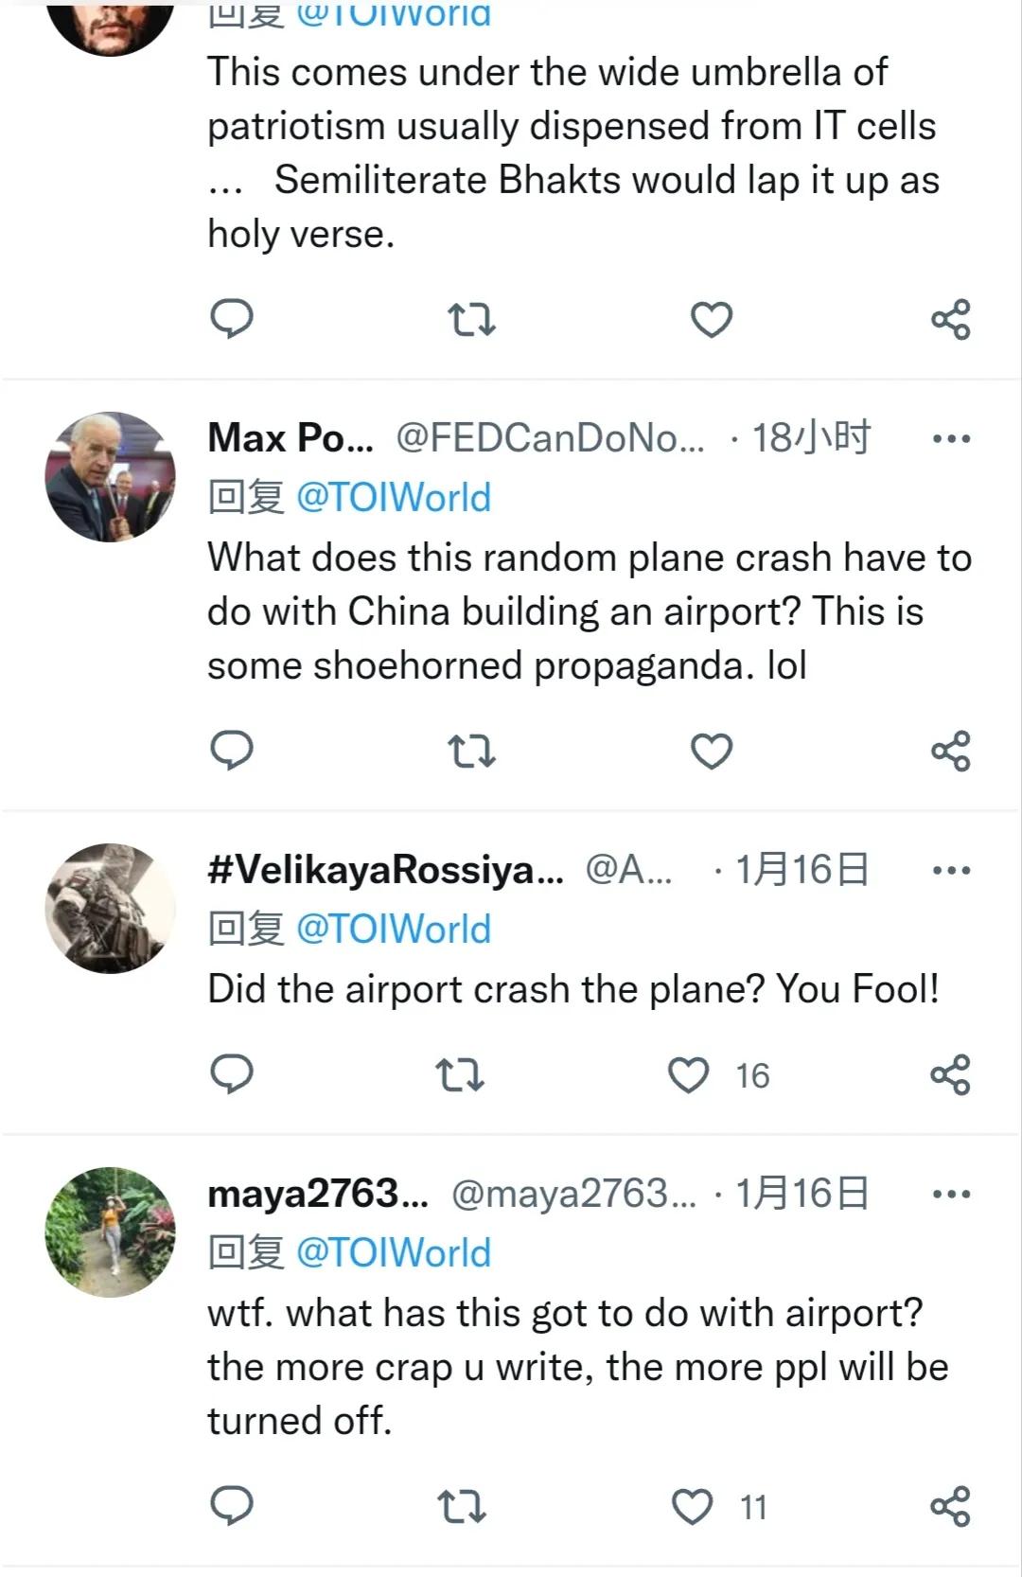Open more options on Max Po's tweet
This screenshot has height=1577, width=1022.
tap(951, 438)
